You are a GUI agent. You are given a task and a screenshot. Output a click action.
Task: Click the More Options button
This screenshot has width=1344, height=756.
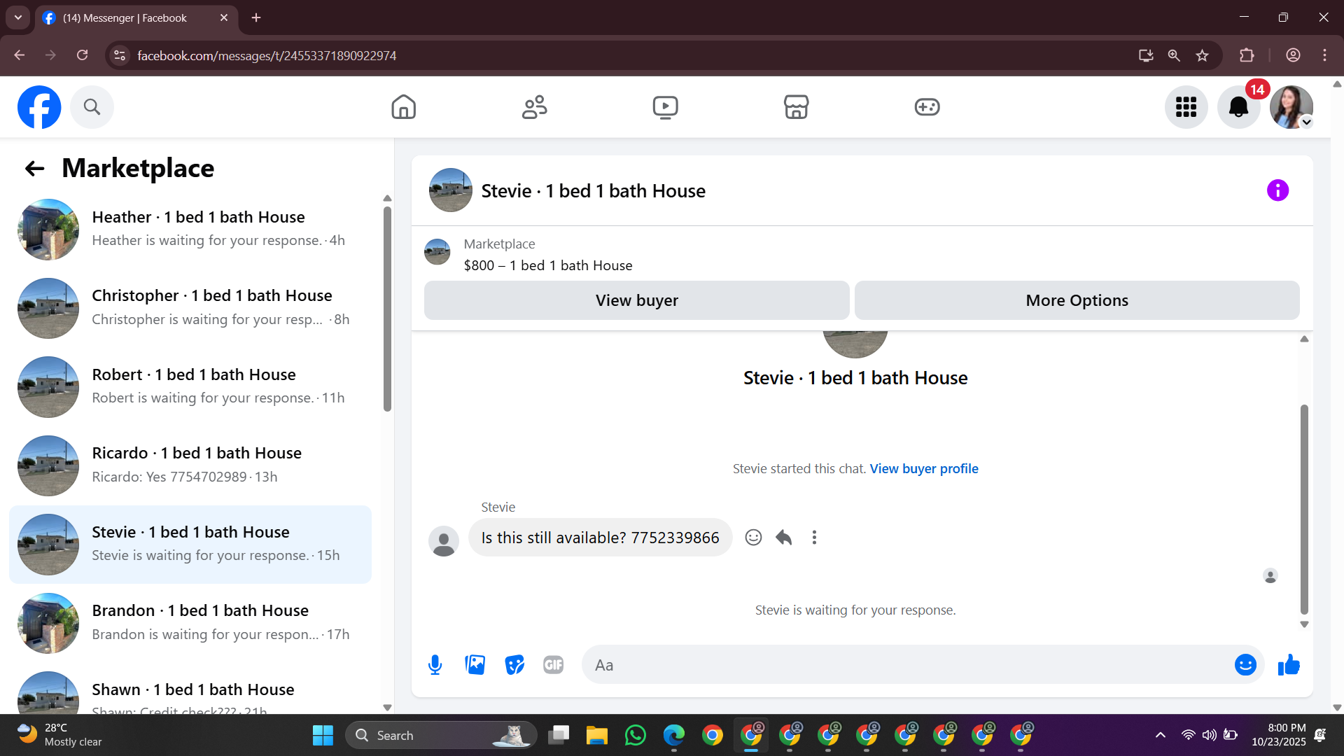[1077, 300]
